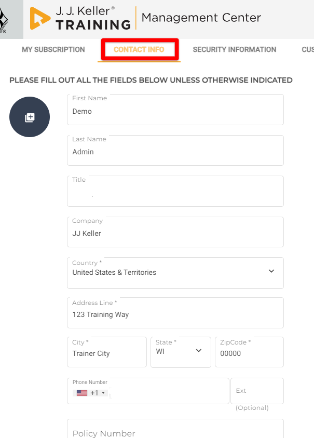The width and height of the screenshot is (314, 438).
Task: Click the City field showing Trainer City
Action: coord(106,355)
